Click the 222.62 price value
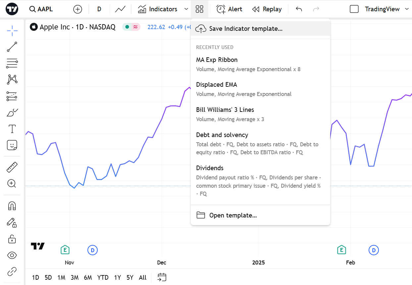The image size is (412, 285). click(156, 27)
